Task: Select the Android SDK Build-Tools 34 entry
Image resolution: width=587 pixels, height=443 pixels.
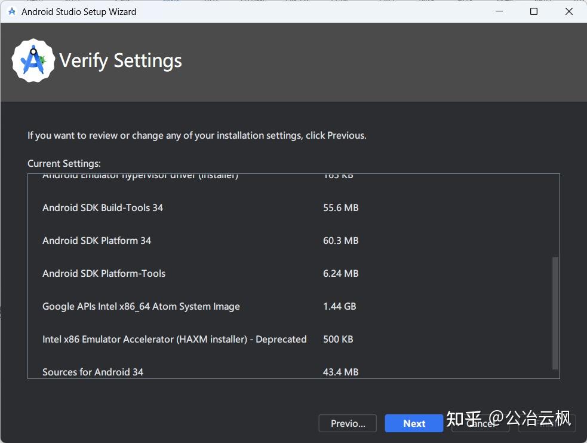Action: [x=102, y=207]
